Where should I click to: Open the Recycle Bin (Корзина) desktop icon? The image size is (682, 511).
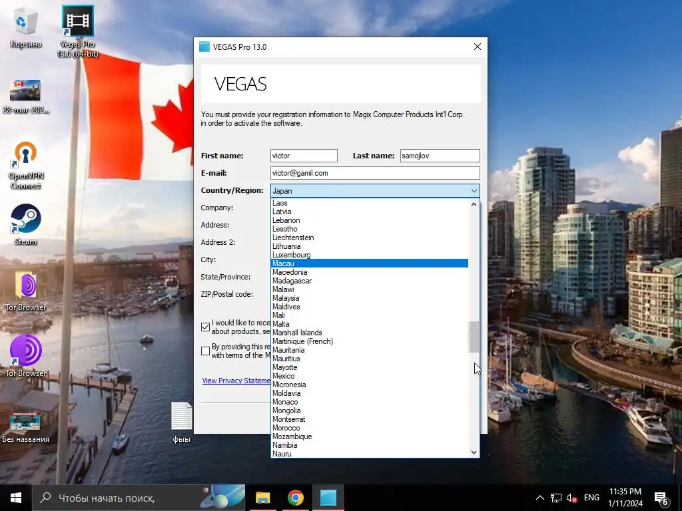point(26,28)
